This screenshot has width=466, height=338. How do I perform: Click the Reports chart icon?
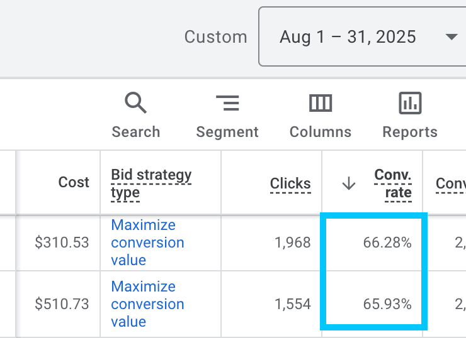[410, 102]
